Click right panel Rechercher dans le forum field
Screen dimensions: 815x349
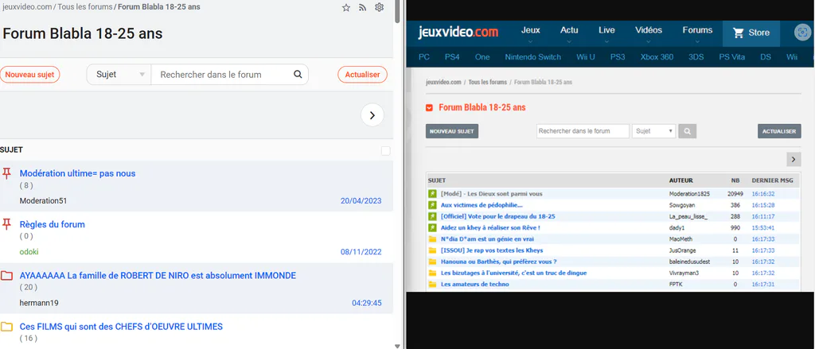pos(583,131)
